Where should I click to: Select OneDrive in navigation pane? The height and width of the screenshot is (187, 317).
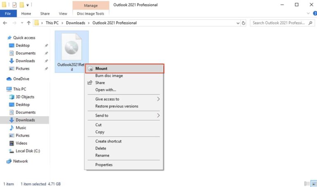(x=21, y=79)
